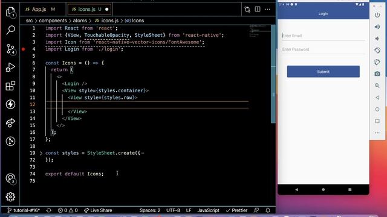Screen dimensions: 387x217
Task: Click the emulator power button
Action: click(x=377, y=15)
